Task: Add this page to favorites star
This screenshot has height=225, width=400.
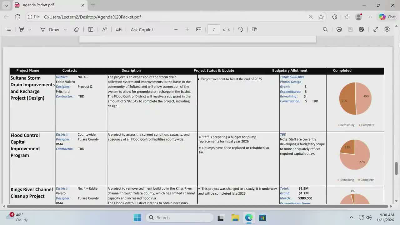Action: point(321,17)
